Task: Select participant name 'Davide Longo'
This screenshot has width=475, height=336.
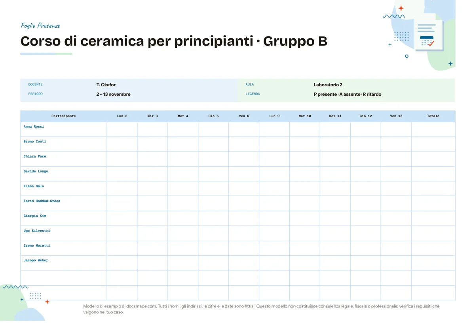Action: (x=36, y=171)
